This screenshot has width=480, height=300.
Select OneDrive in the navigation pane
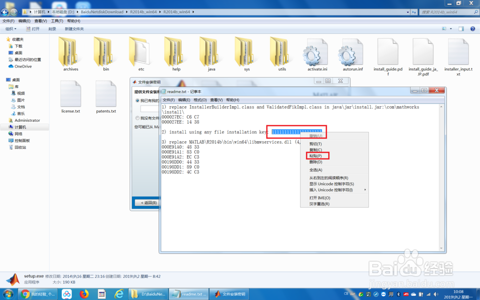coord(23,66)
